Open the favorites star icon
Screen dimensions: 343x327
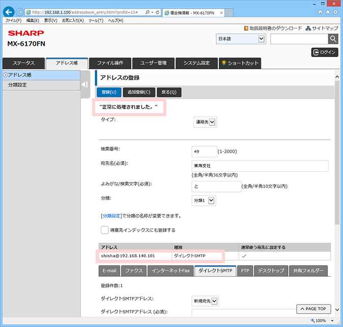point(328,12)
